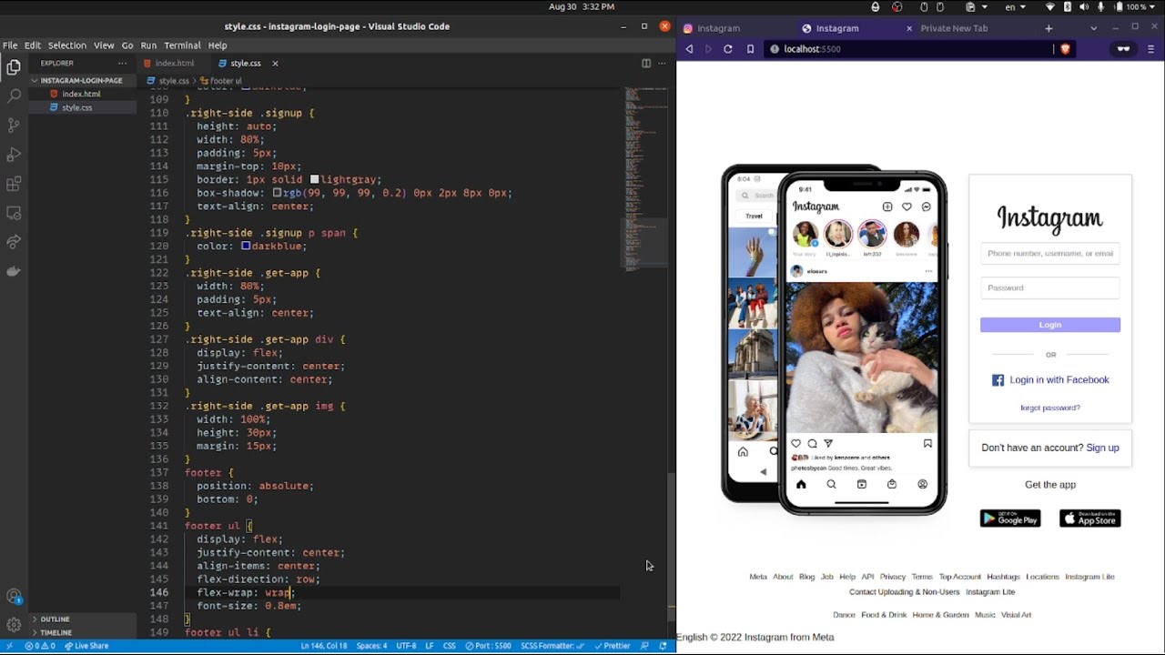Change the CSS language mode selector
The image size is (1165, 655).
pos(449,646)
